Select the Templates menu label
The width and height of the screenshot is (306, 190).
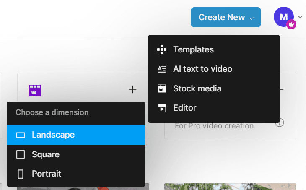point(193,49)
